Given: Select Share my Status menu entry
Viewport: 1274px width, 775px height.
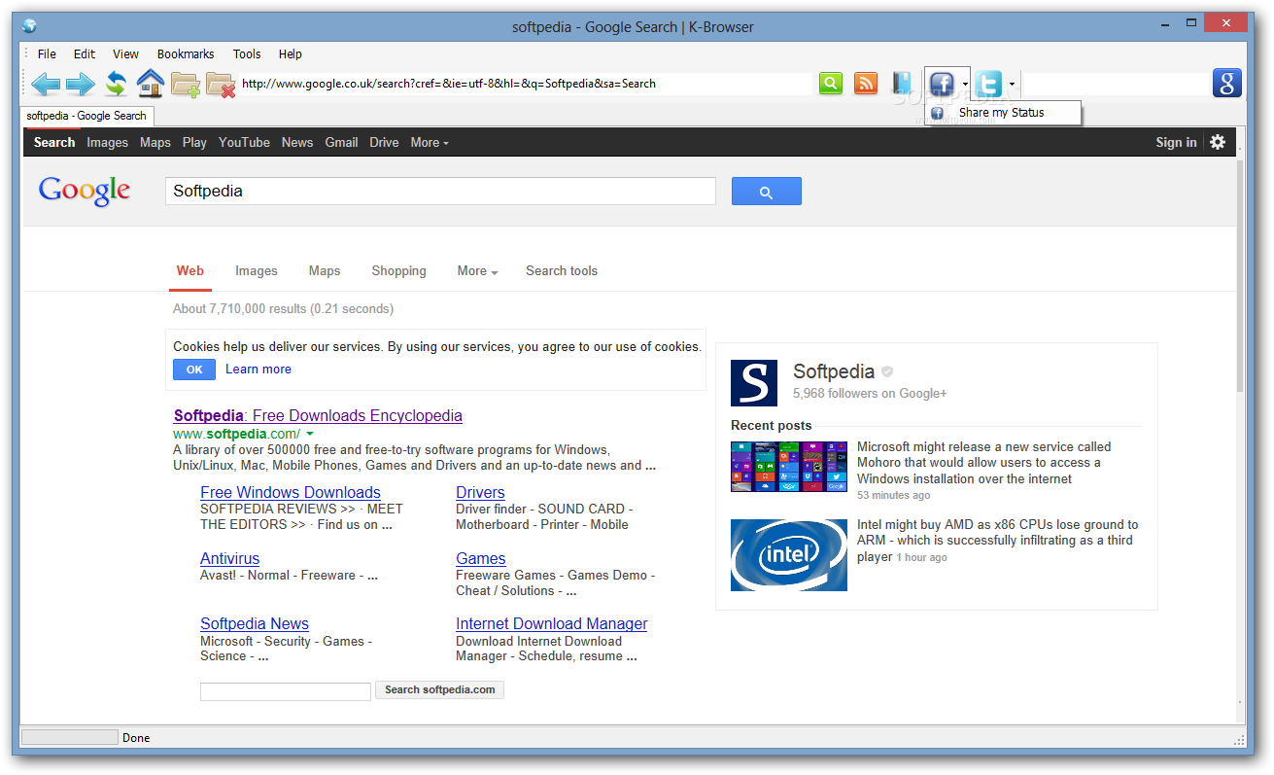Looking at the screenshot, I should point(1003,113).
